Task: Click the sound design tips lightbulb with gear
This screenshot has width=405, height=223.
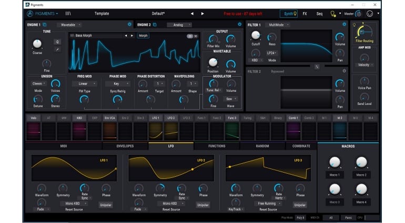Action: coord(333,14)
